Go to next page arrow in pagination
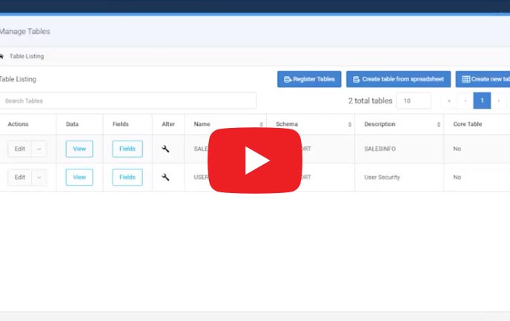 coord(498,101)
